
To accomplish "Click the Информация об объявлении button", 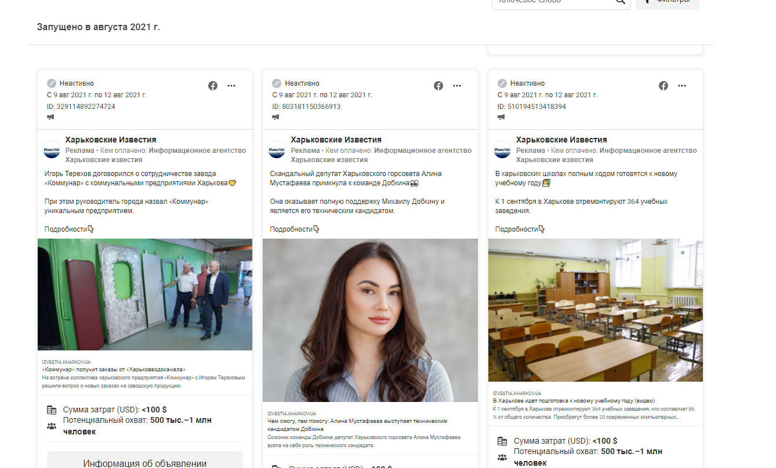I will point(144,462).
